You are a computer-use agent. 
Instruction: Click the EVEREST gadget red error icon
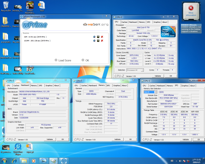pyautogui.click(x=191, y=8)
